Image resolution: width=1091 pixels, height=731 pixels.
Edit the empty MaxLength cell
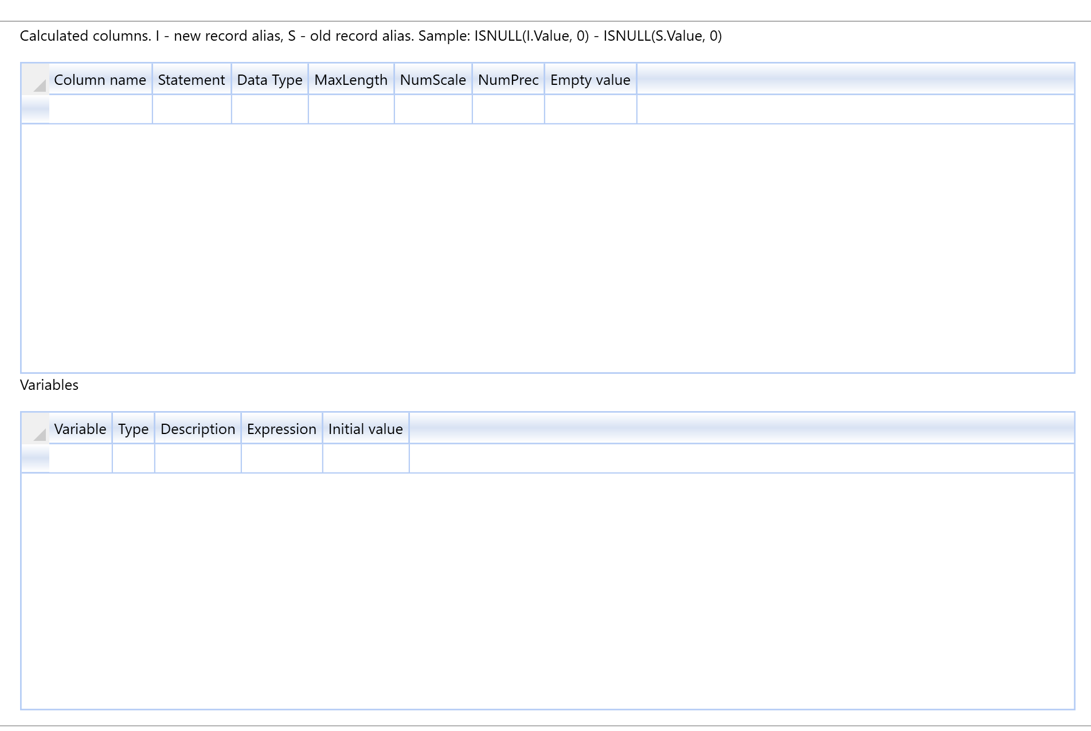pos(351,109)
